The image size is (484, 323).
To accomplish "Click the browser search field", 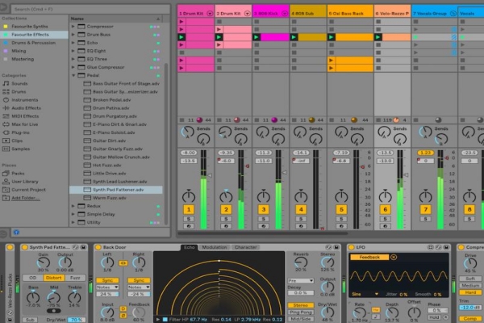I will coord(90,9).
